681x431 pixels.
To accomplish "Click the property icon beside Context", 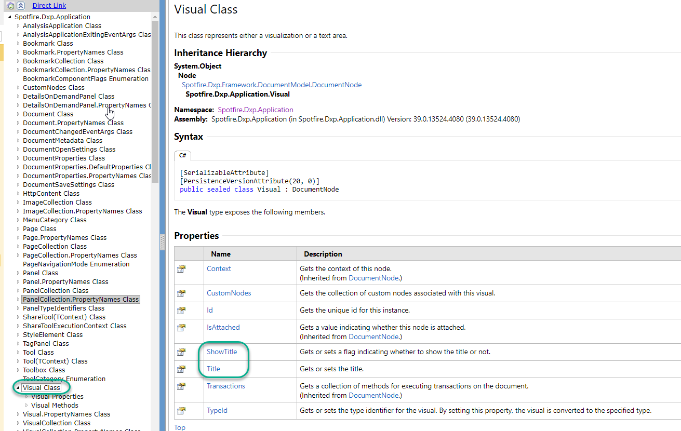I will pos(181,269).
